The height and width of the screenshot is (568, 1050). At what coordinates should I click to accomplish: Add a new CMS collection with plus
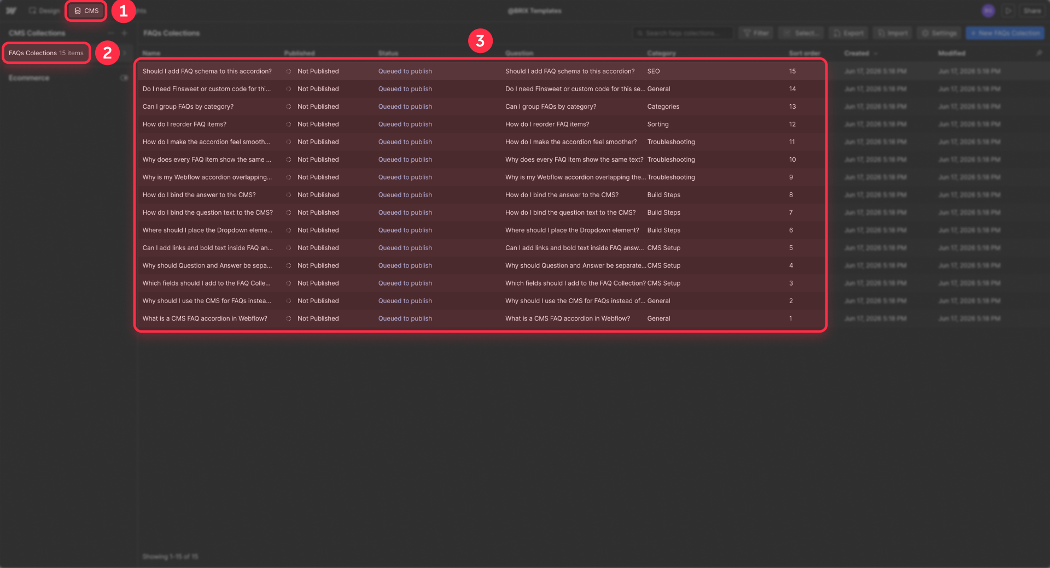pos(124,33)
